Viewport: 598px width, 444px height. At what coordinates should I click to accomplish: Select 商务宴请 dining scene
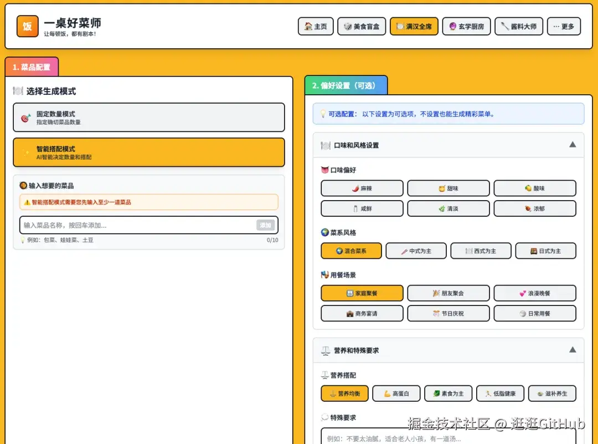(x=362, y=313)
